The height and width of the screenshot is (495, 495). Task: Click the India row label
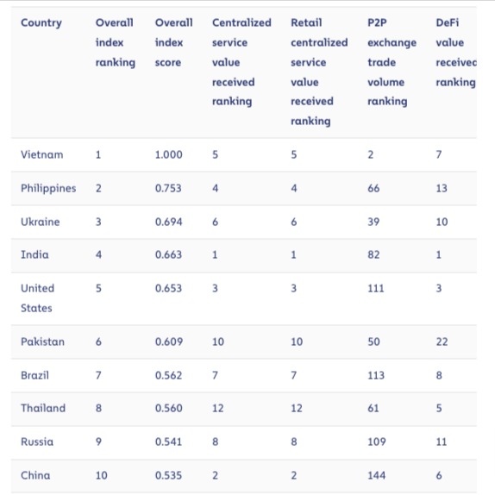(34, 254)
